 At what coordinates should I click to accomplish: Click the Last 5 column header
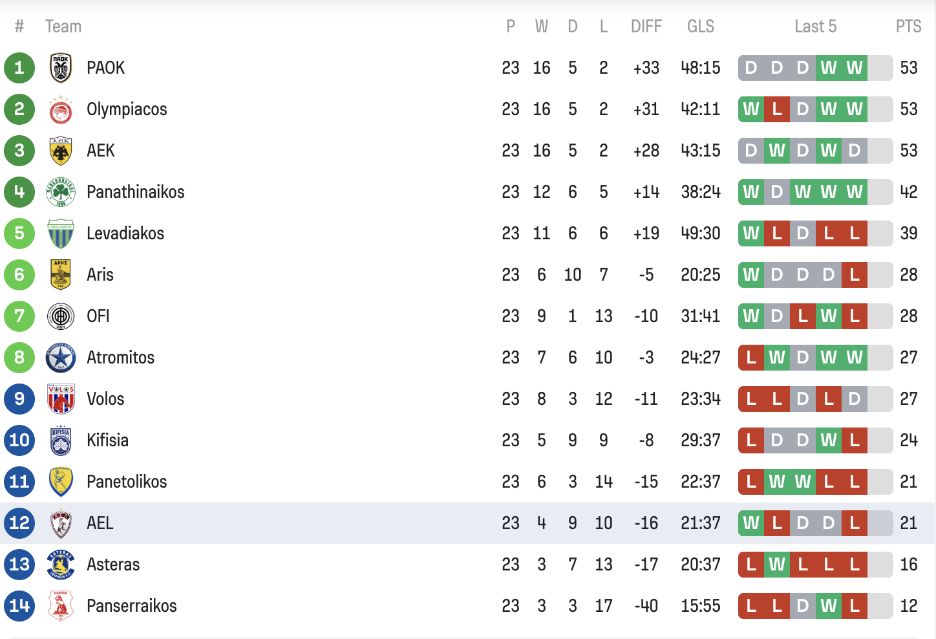(x=815, y=27)
